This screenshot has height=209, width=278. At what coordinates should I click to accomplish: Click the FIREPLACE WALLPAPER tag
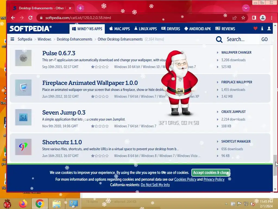[236, 82]
